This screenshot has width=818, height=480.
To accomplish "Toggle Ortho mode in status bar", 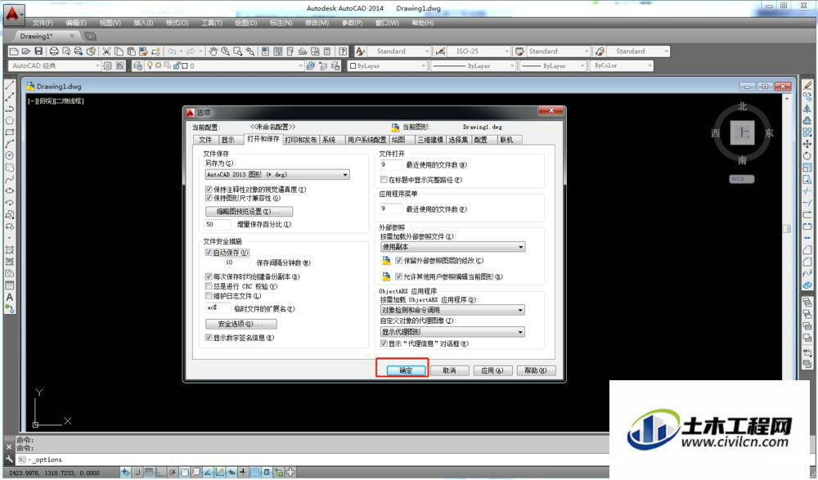I will tap(160, 473).
